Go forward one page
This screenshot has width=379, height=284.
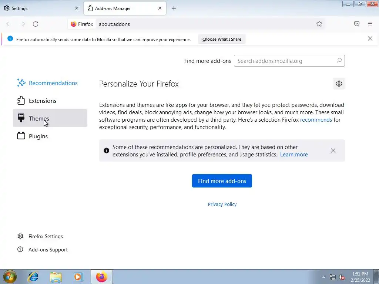click(x=22, y=24)
